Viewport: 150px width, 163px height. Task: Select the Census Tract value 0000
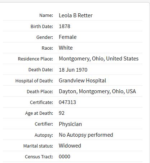pos(65,157)
